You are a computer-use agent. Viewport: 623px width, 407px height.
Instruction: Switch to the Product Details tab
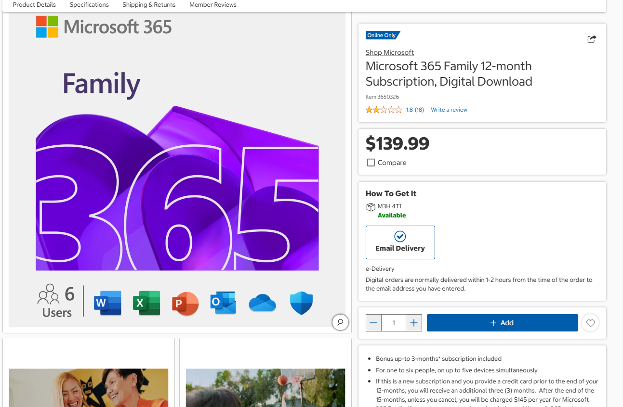pos(34,5)
